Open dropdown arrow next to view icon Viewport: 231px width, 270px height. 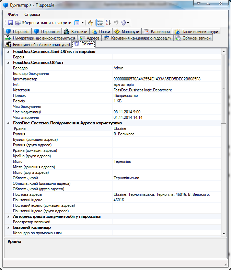(x=83, y=23)
